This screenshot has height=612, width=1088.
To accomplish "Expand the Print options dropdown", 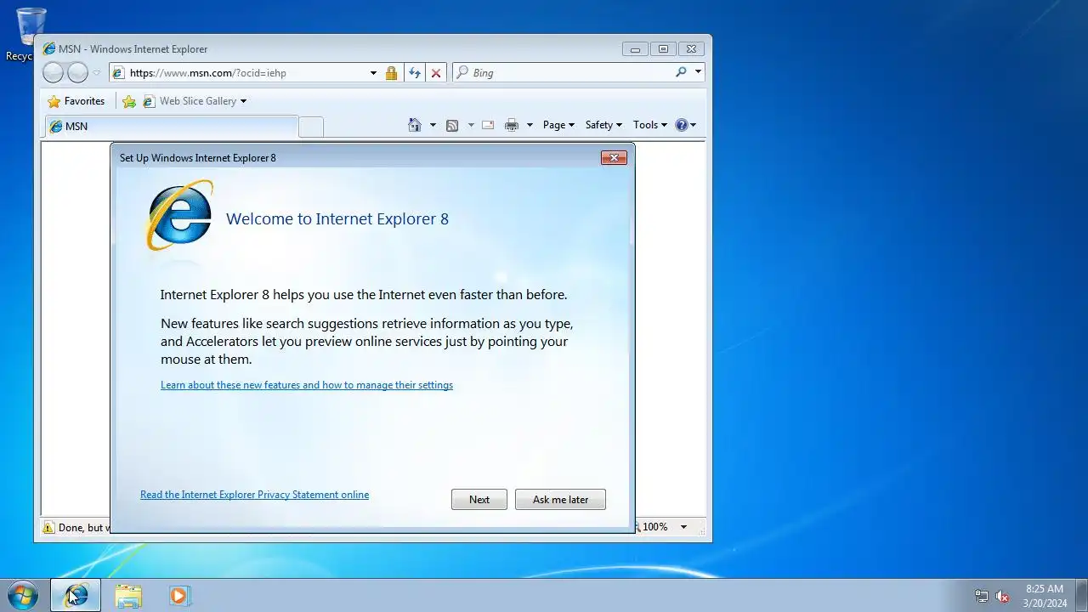I will point(530,125).
